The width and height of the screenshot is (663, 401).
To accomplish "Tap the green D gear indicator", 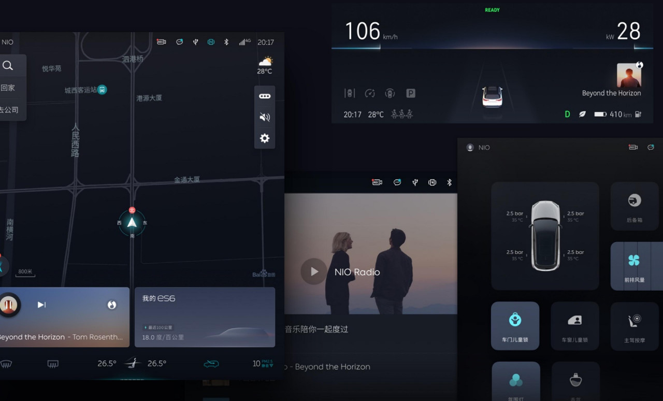I will coord(567,114).
